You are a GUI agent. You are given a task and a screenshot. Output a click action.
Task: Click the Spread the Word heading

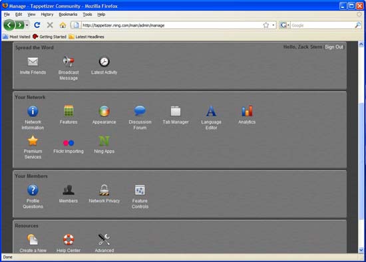(35, 48)
